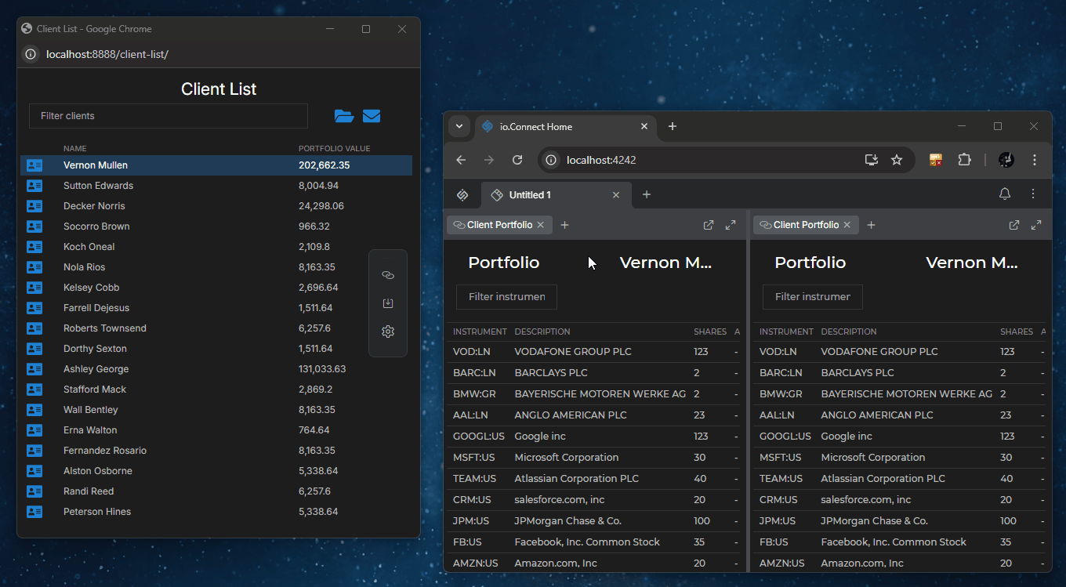The width and height of the screenshot is (1066, 587).
Task: Click the notifications bell in io.Connect Home
Action: (1004, 194)
